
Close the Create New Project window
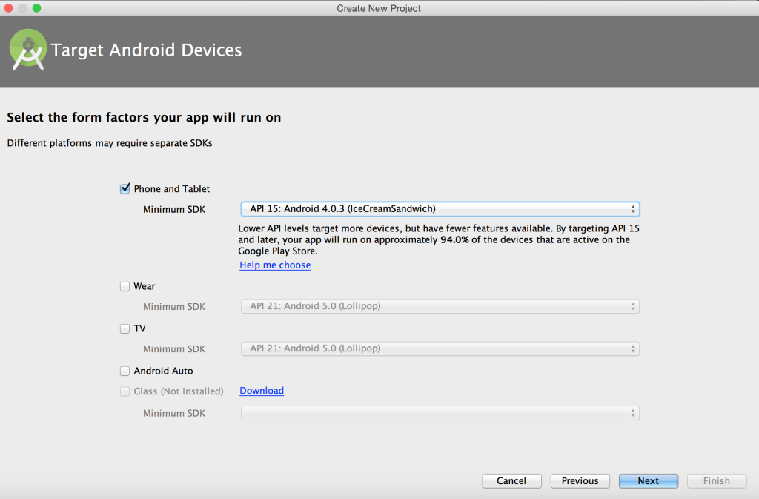(x=8, y=8)
